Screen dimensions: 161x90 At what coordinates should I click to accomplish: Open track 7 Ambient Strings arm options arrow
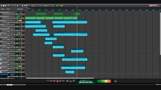coord(24,39)
